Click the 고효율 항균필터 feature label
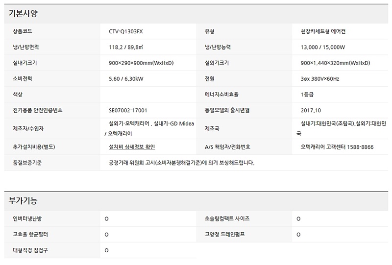This screenshot has height=265, width=392. tap(30, 235)
